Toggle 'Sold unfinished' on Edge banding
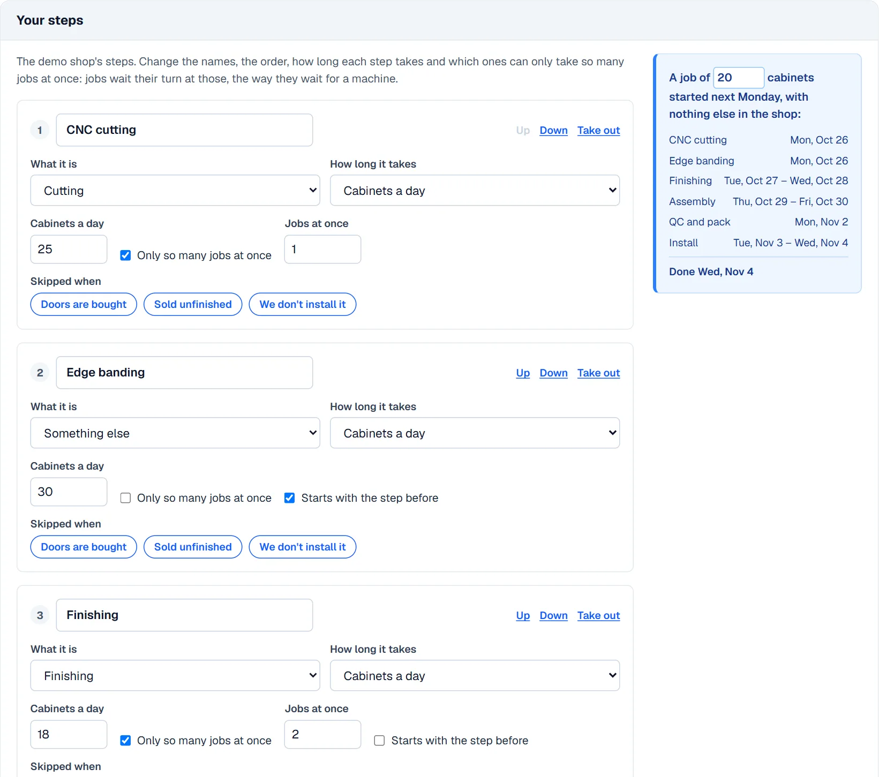Screen dimensions: 879x777 point(193,547)
